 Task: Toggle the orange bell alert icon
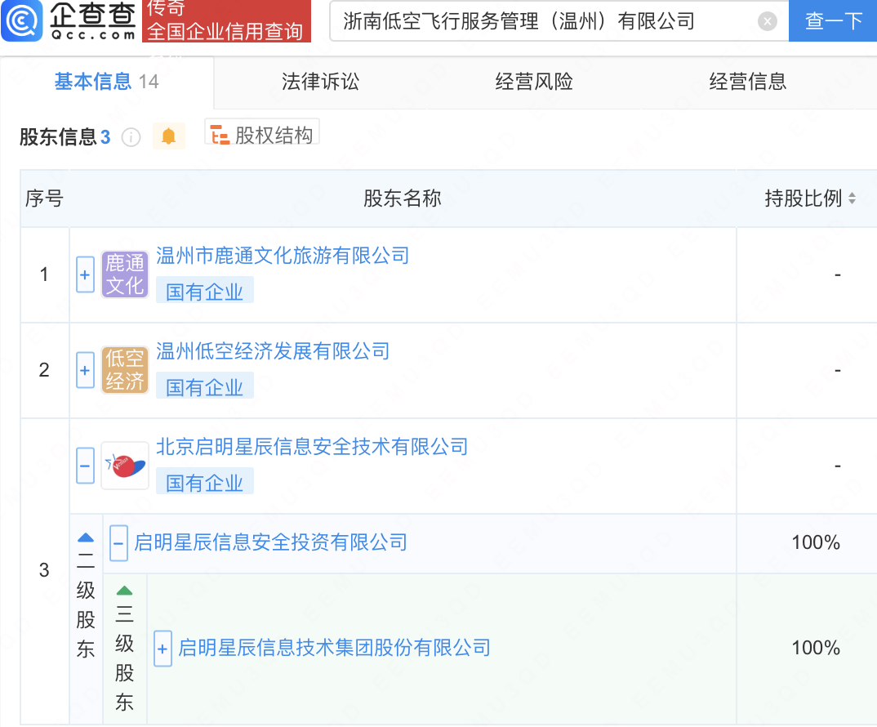coord(168,136)
